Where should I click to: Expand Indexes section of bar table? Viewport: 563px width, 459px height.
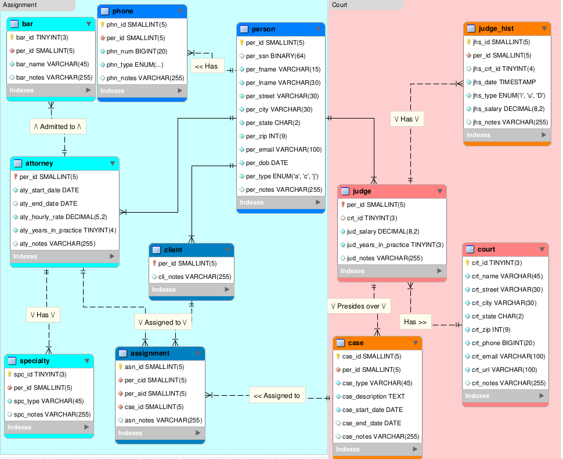88,90
